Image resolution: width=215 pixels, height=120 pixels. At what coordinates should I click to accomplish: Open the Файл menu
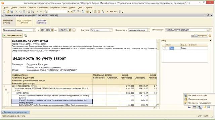(6, 8)
